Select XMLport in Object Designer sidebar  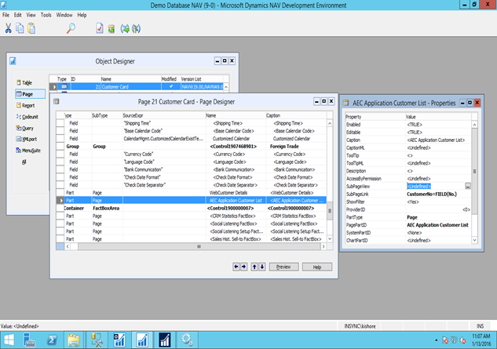point(27,139)
